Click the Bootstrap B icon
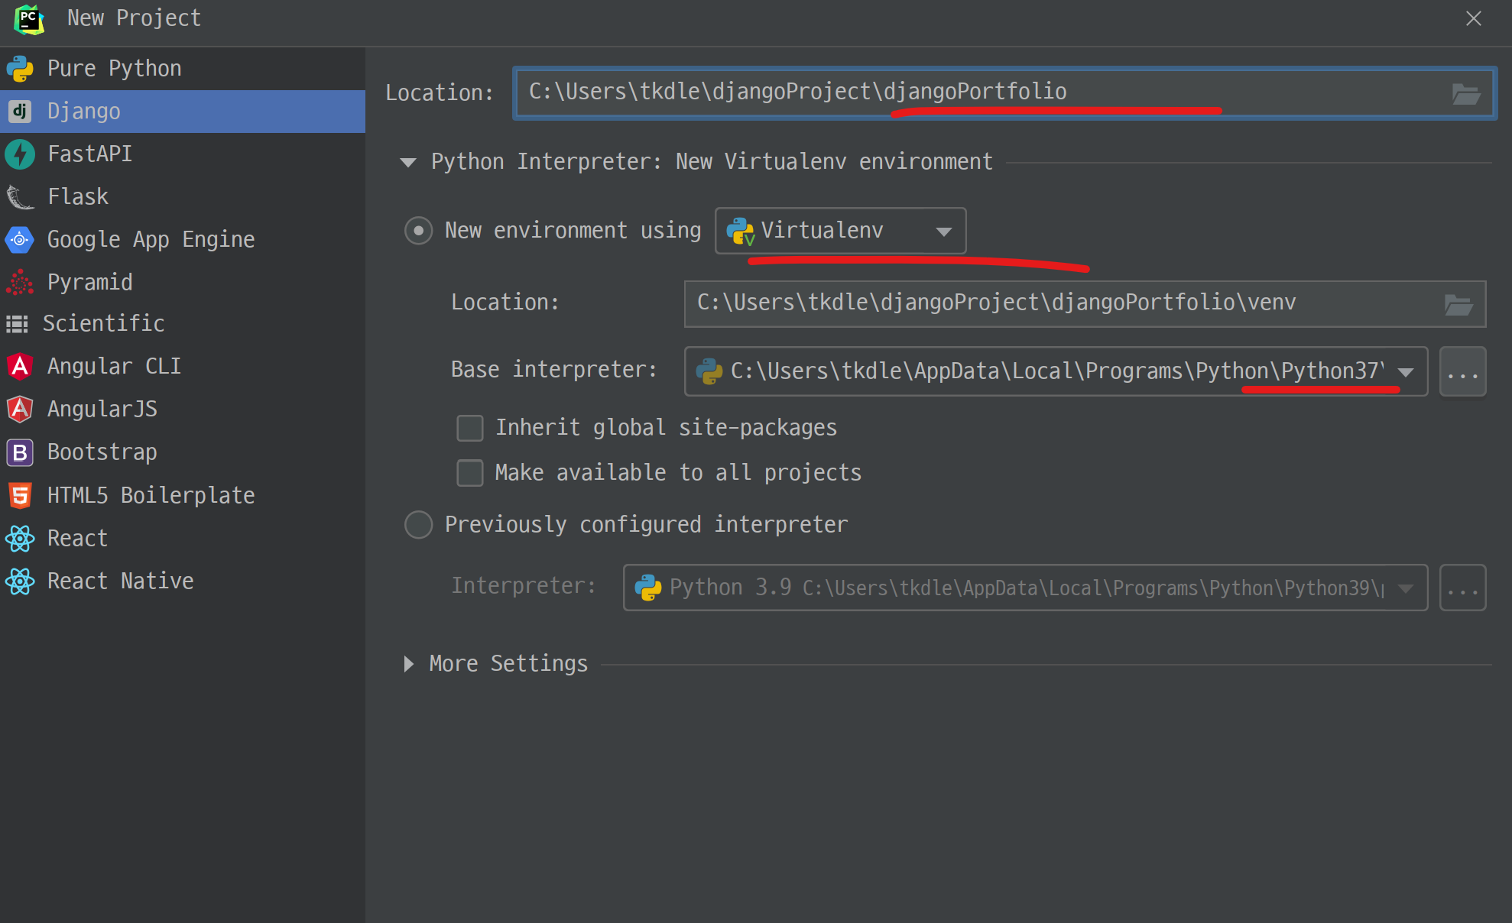 (x=20, y=452)
